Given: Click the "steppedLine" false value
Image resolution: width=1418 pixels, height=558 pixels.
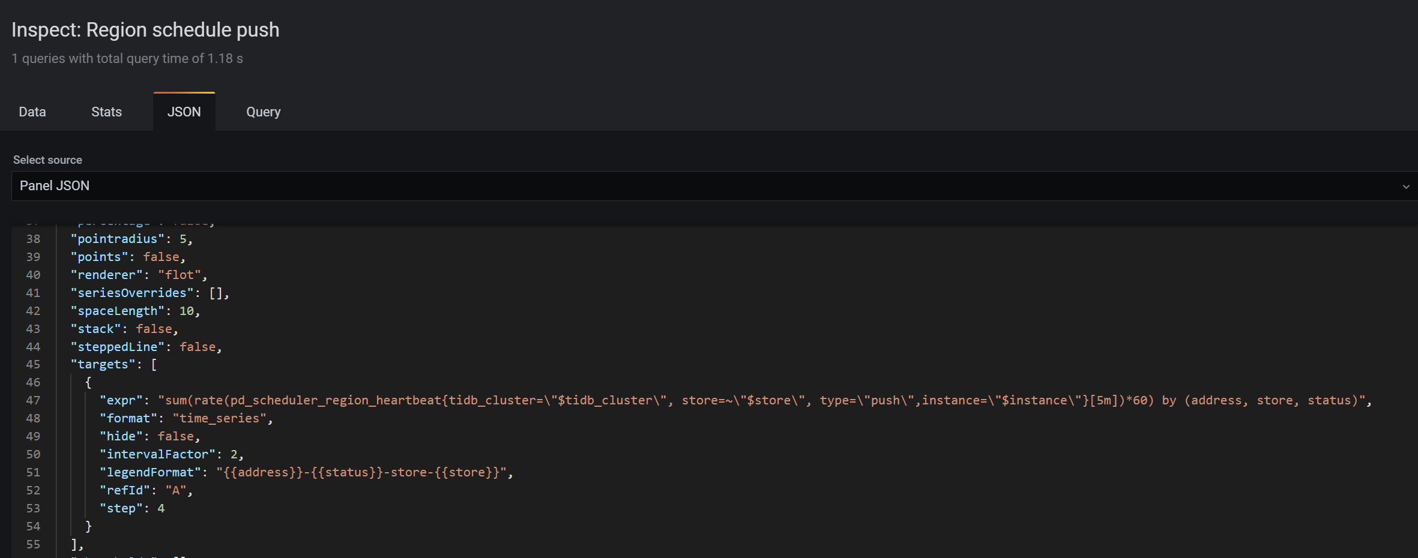Looking at the screenshot, I should (198, 347).
